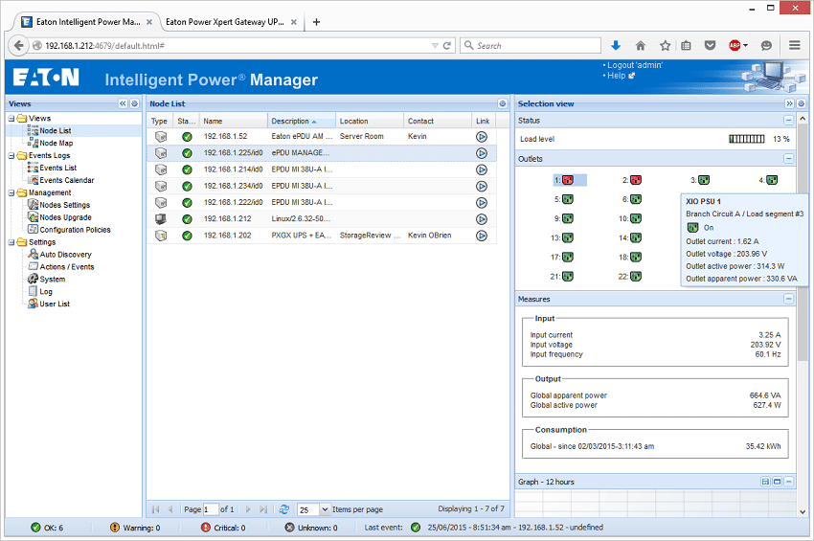Screen dimensions: 814x541
Task: Maximize the Graph panel
Action: pyautogui.click(x=777, y=482)
